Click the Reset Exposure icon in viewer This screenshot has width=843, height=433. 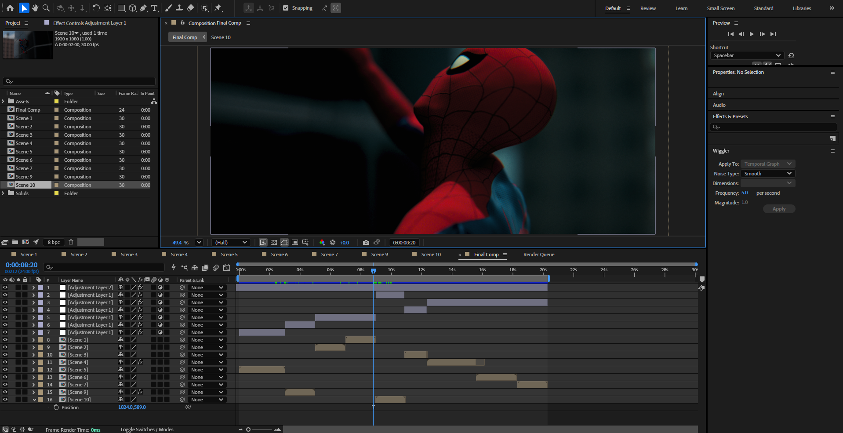(x=333, y=242)
